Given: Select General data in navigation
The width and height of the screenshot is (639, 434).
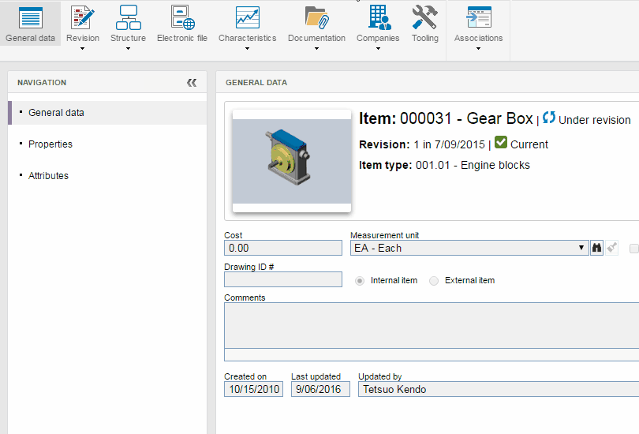Looking at the screenshot, I should point(107,113).
